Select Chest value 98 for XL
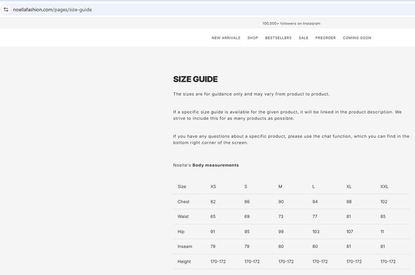Viewport: 415px width, 275px height. click(x=349, y=201)
